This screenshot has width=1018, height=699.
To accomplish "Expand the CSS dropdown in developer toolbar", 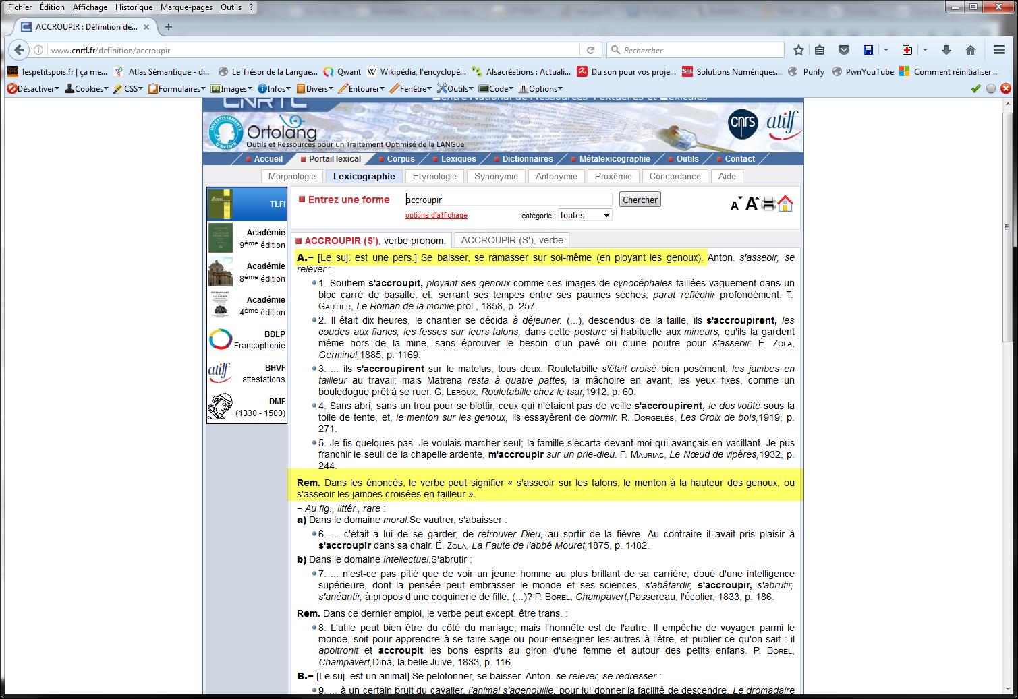I will pyautogui.click(x=128, y=88).
